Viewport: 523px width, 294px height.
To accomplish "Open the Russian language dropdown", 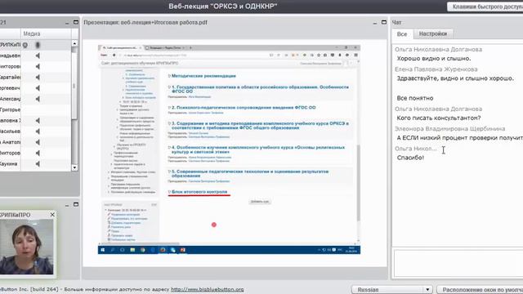I will coord(392,290).
